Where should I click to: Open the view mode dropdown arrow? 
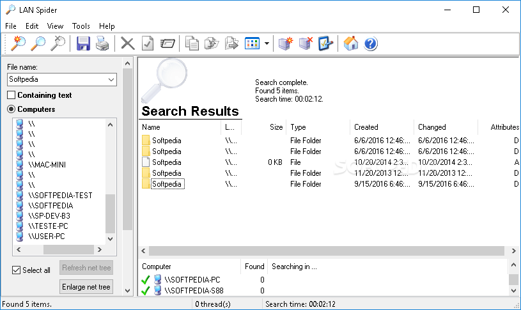(267, 43)
